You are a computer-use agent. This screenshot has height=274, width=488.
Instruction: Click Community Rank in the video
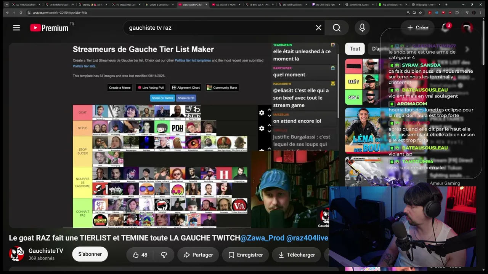coord(222,88)
